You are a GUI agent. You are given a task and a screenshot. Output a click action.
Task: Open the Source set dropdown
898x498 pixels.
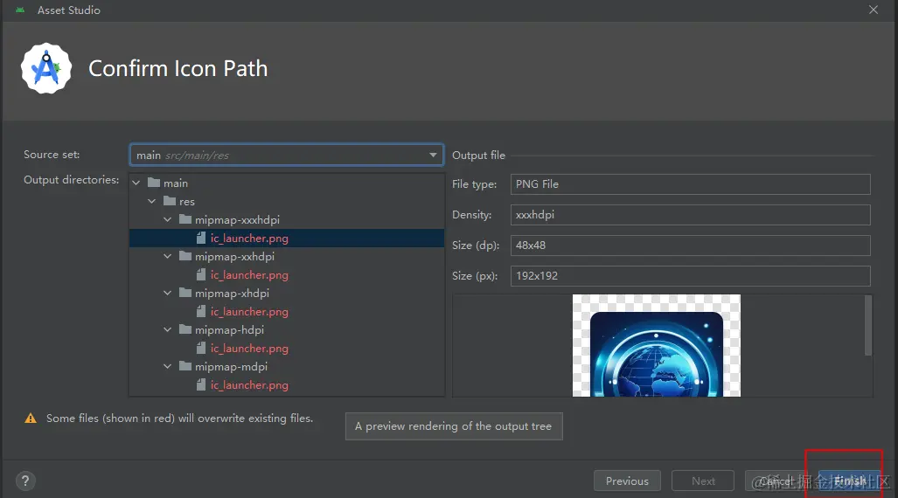click(286, 156)
